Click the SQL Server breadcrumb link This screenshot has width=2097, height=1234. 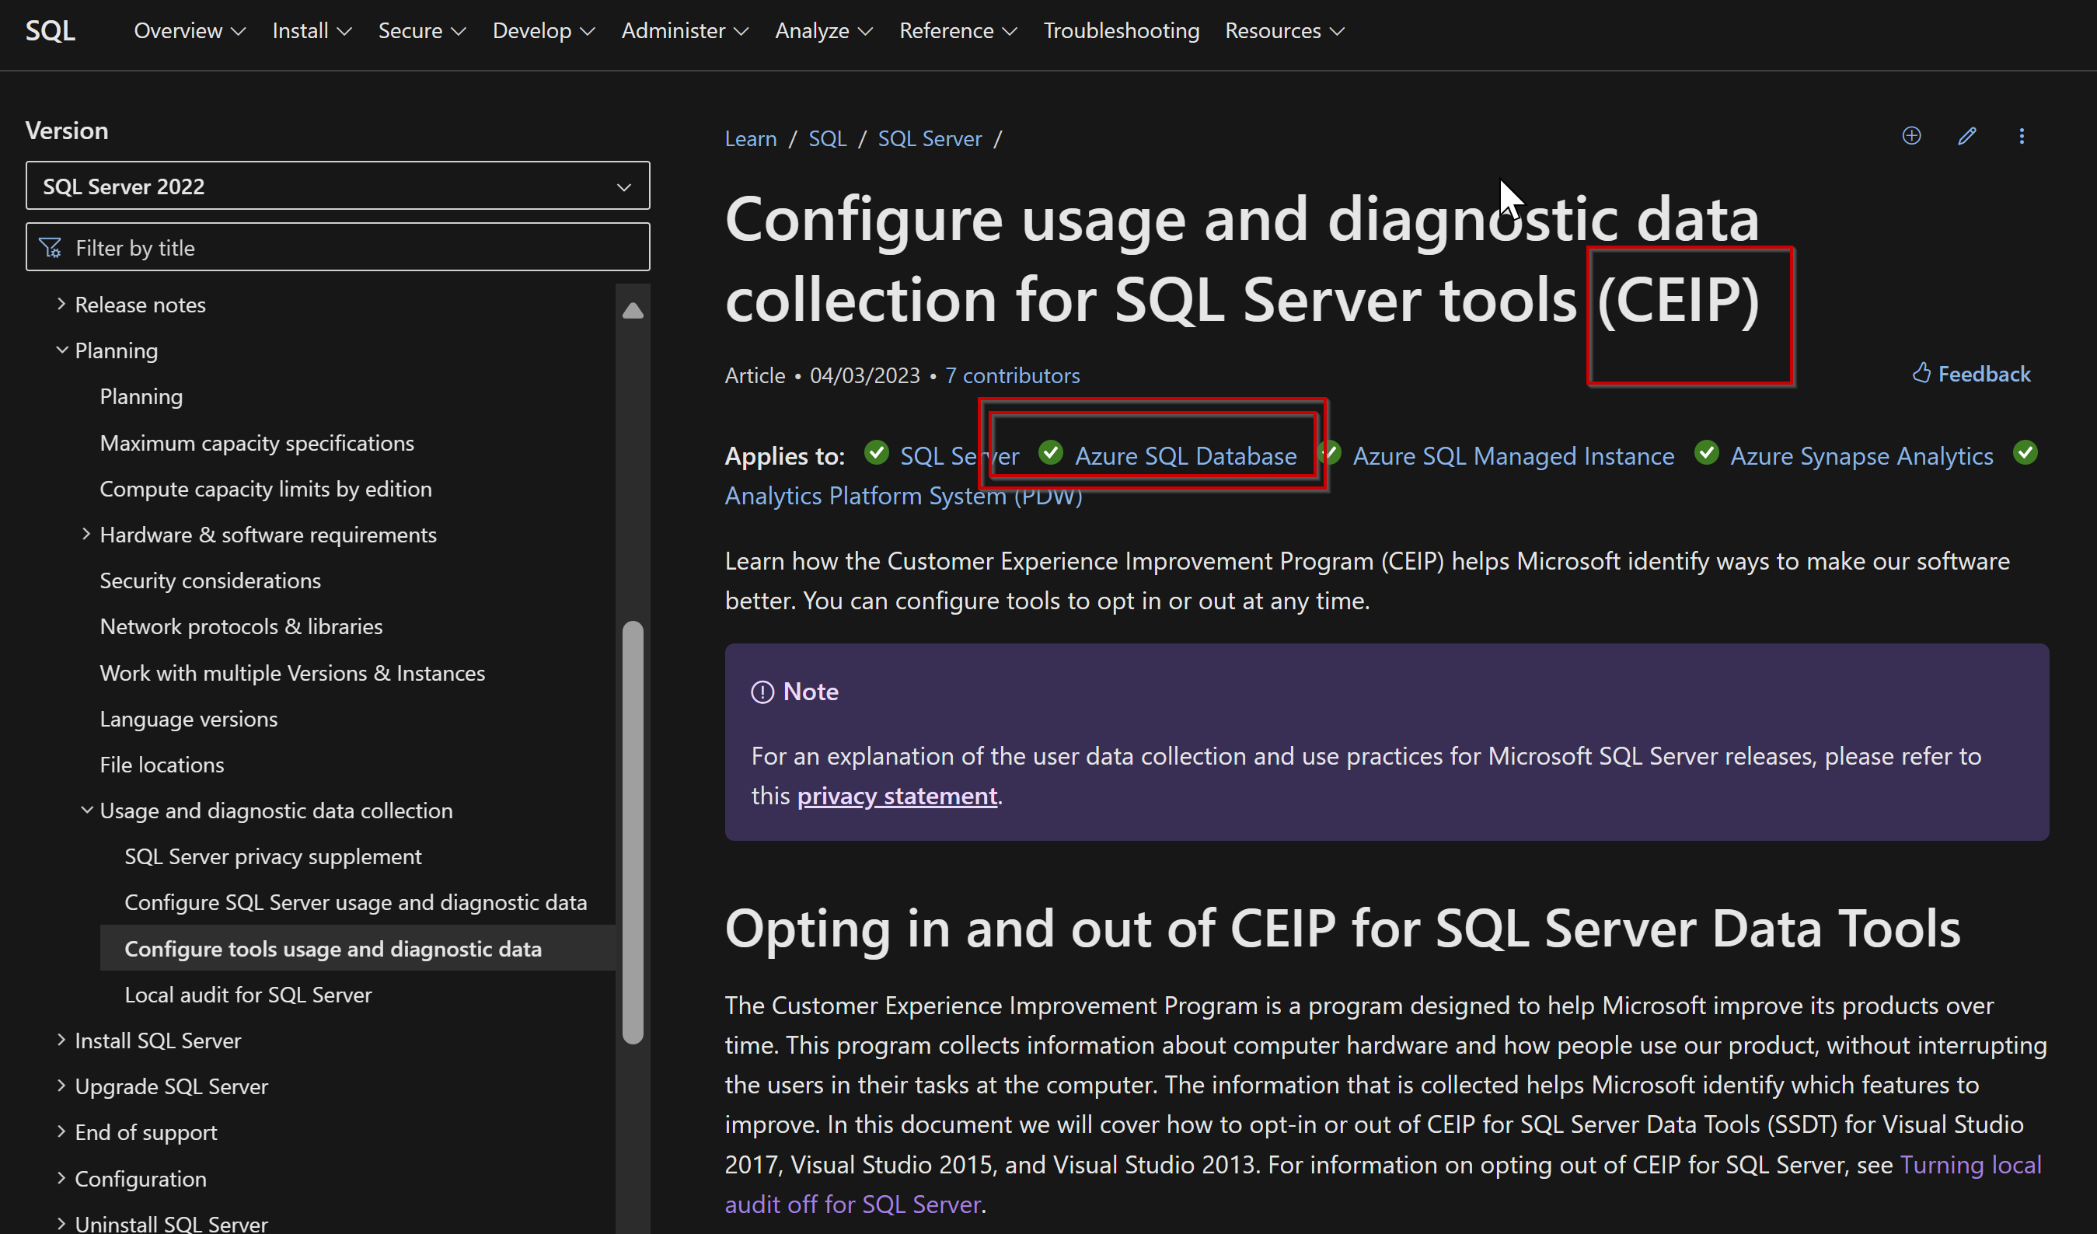(930, 138)
